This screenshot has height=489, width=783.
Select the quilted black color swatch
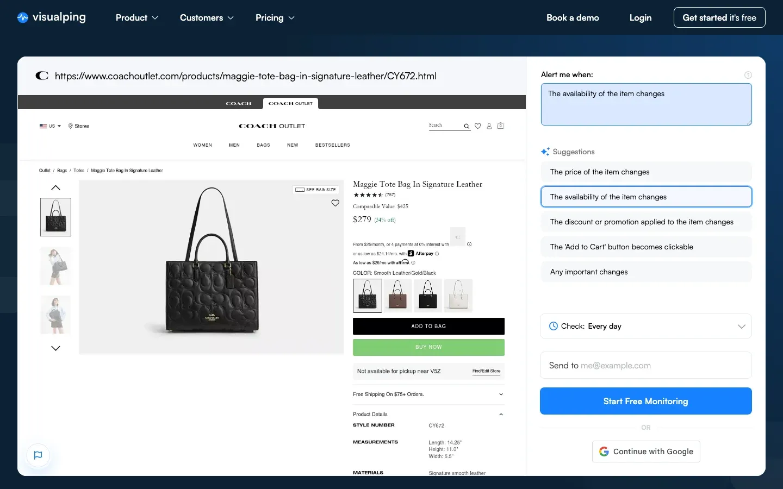click(368, 296)
